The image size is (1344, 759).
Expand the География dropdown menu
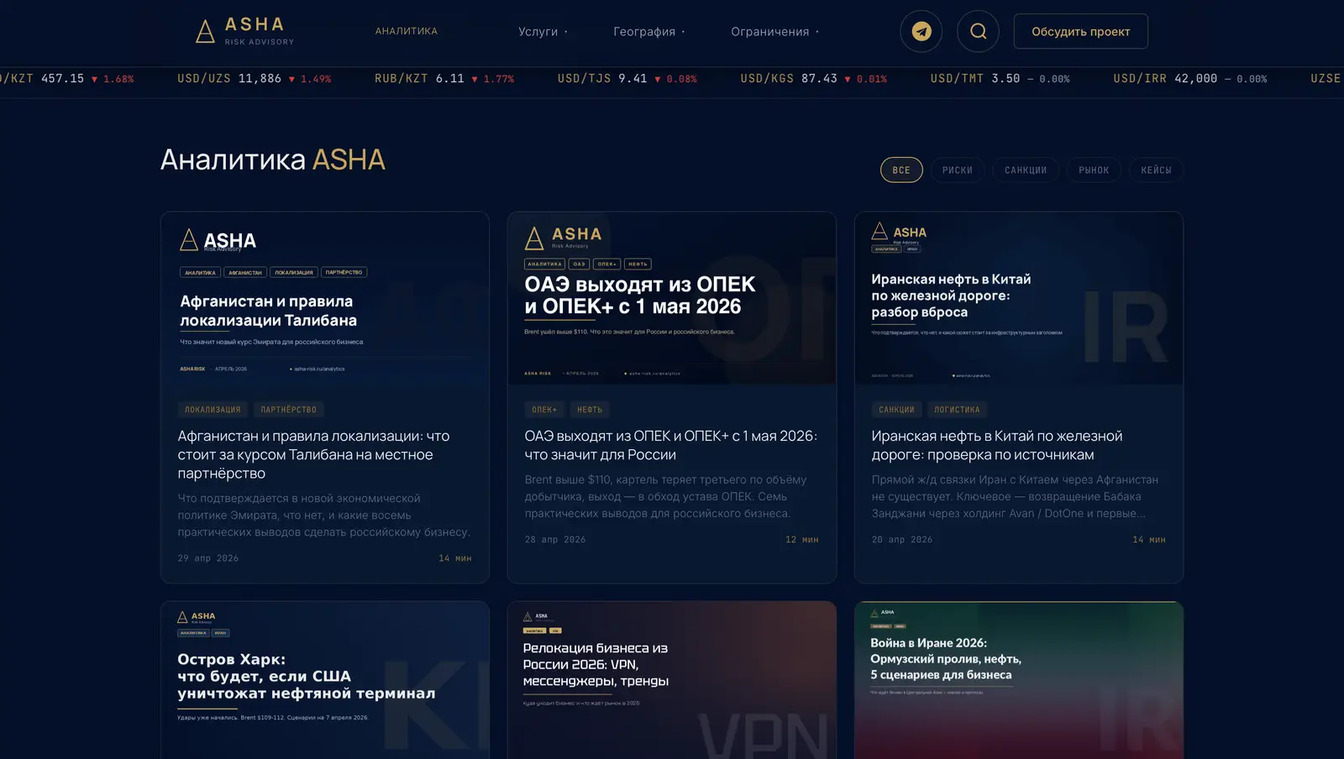(649, 32)
